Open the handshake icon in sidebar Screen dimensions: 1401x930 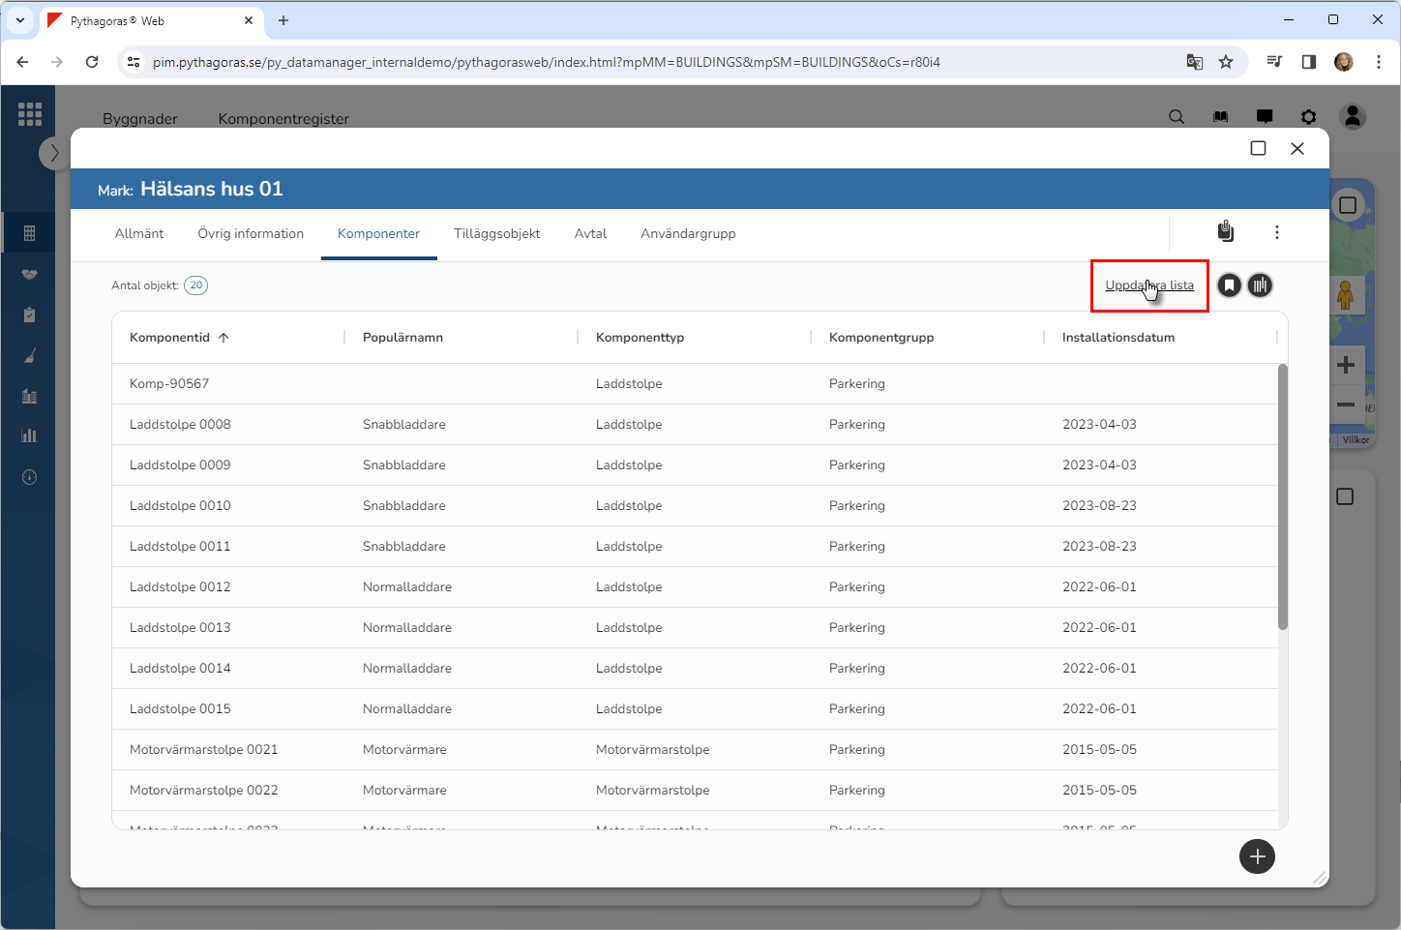click(x=29, y=274)
